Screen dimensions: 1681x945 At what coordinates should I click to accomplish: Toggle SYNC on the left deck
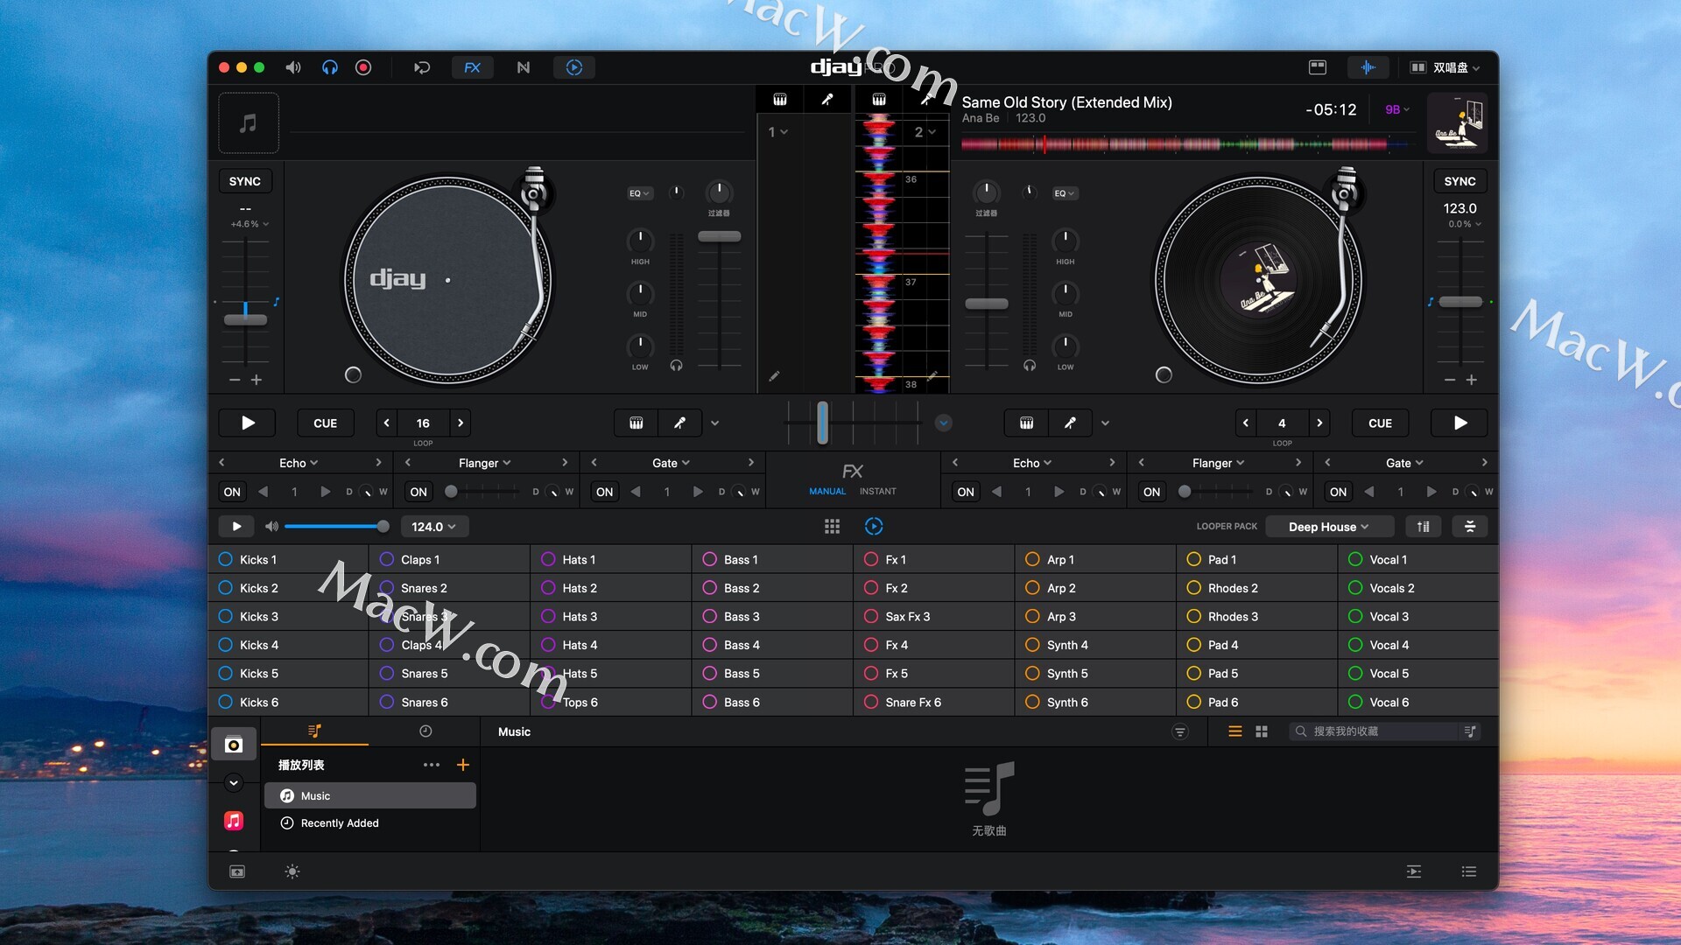click(x=245, y=181)
